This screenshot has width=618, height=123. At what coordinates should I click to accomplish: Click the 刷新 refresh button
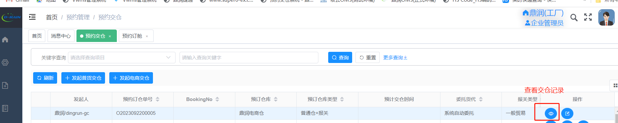click(x=45, y=78)
